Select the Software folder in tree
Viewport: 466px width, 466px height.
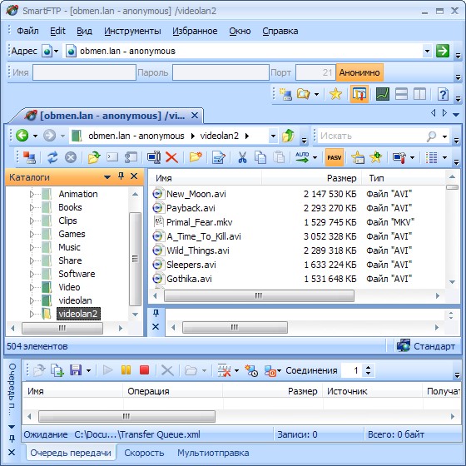tap(77, 274)
